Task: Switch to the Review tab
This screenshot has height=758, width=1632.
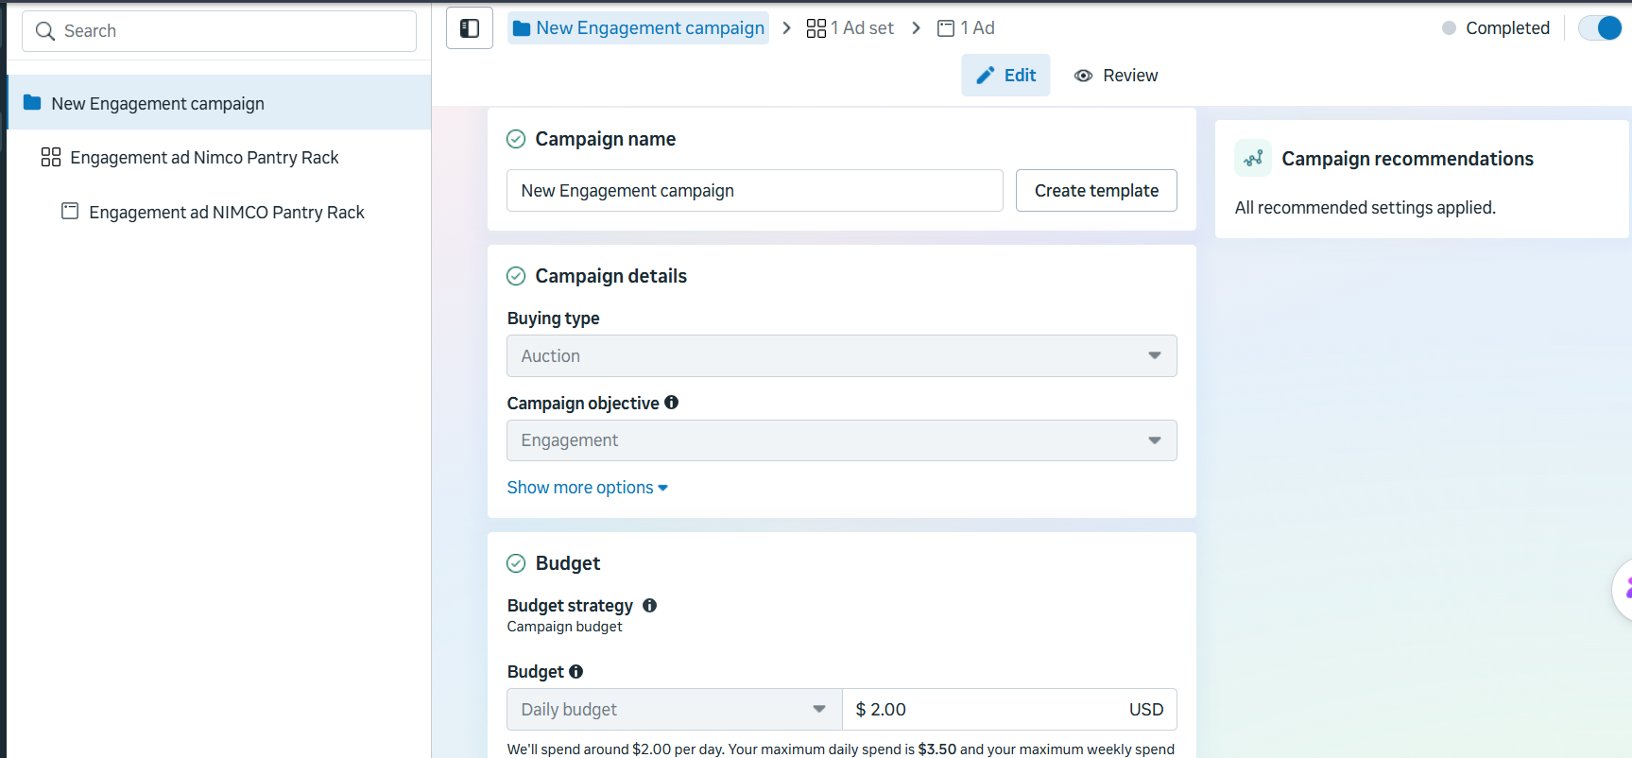Action: (1116, 76)
